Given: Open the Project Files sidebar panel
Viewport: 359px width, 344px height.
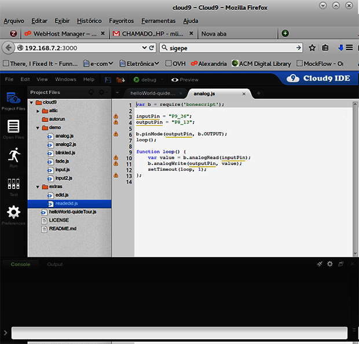Looking at the screenshot, I should coord(13,101).
